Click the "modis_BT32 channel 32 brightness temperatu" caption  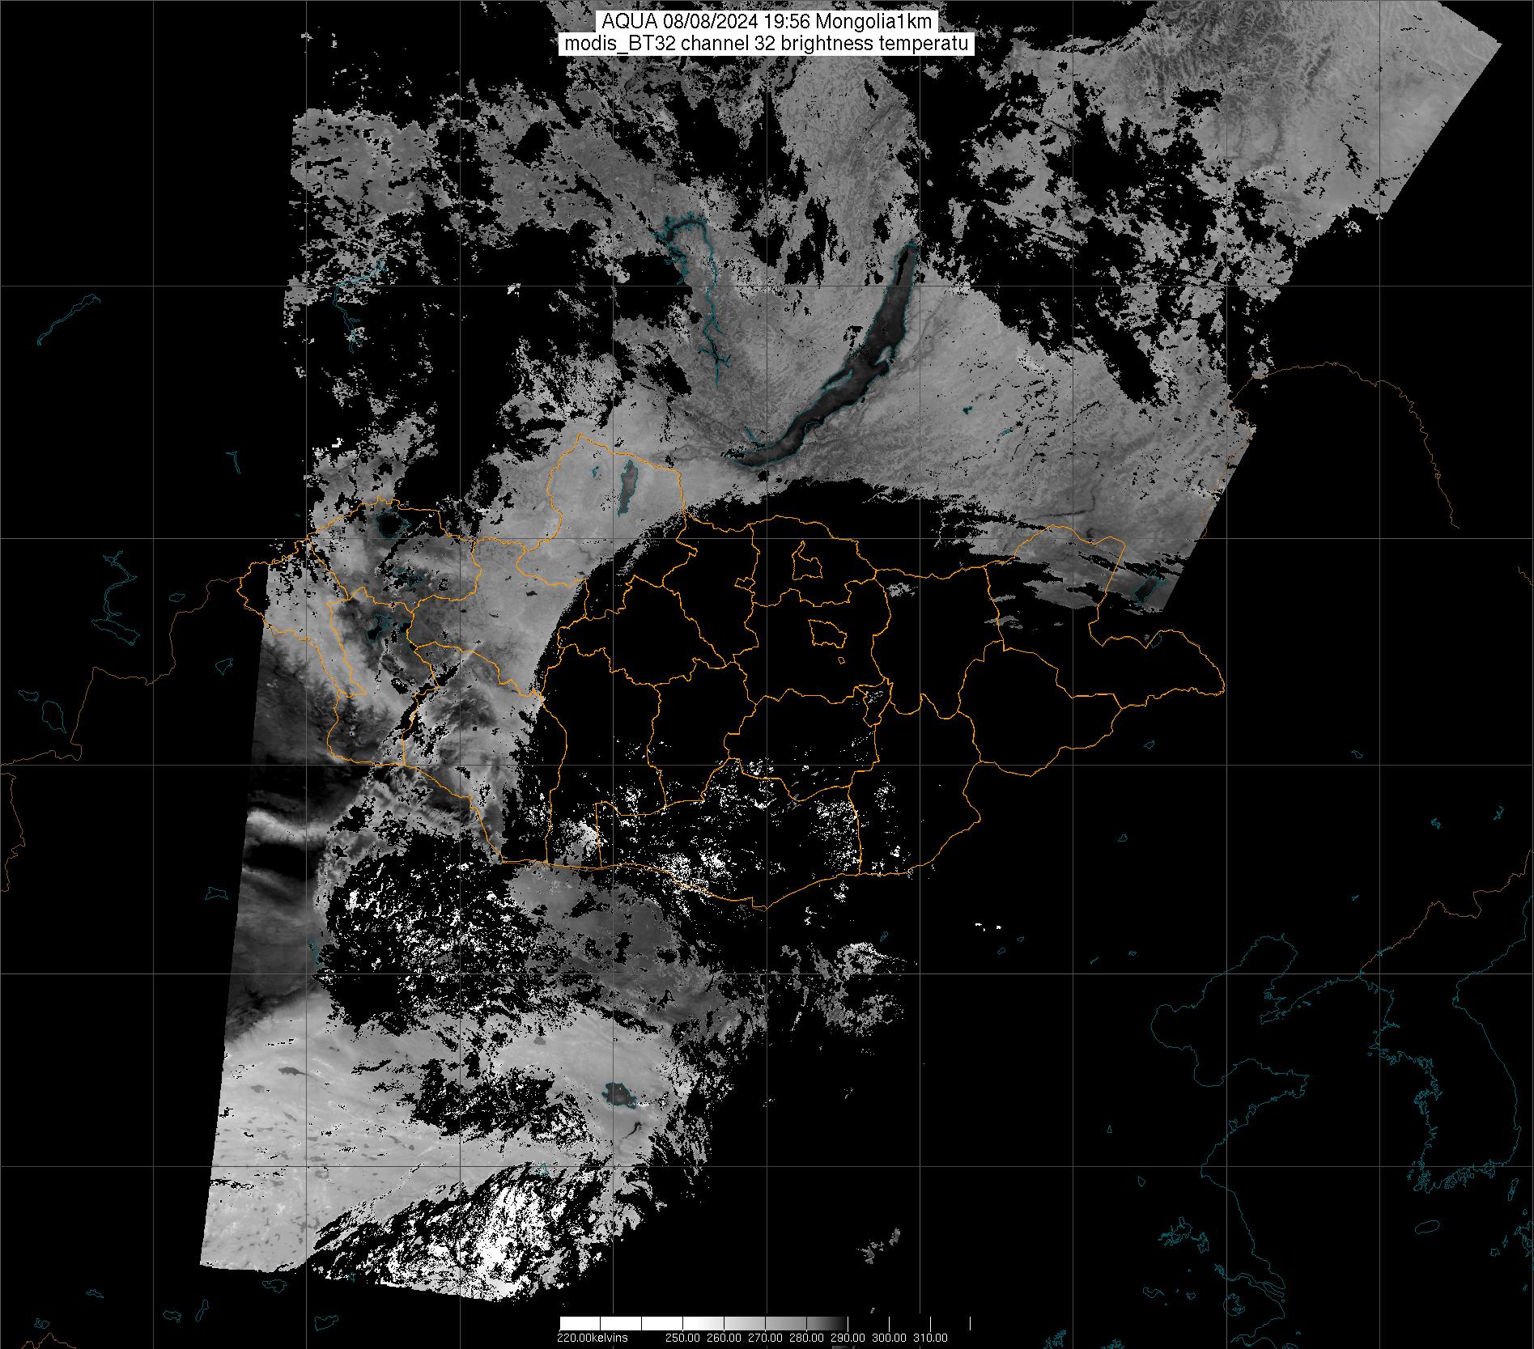(x=767, y=44)
